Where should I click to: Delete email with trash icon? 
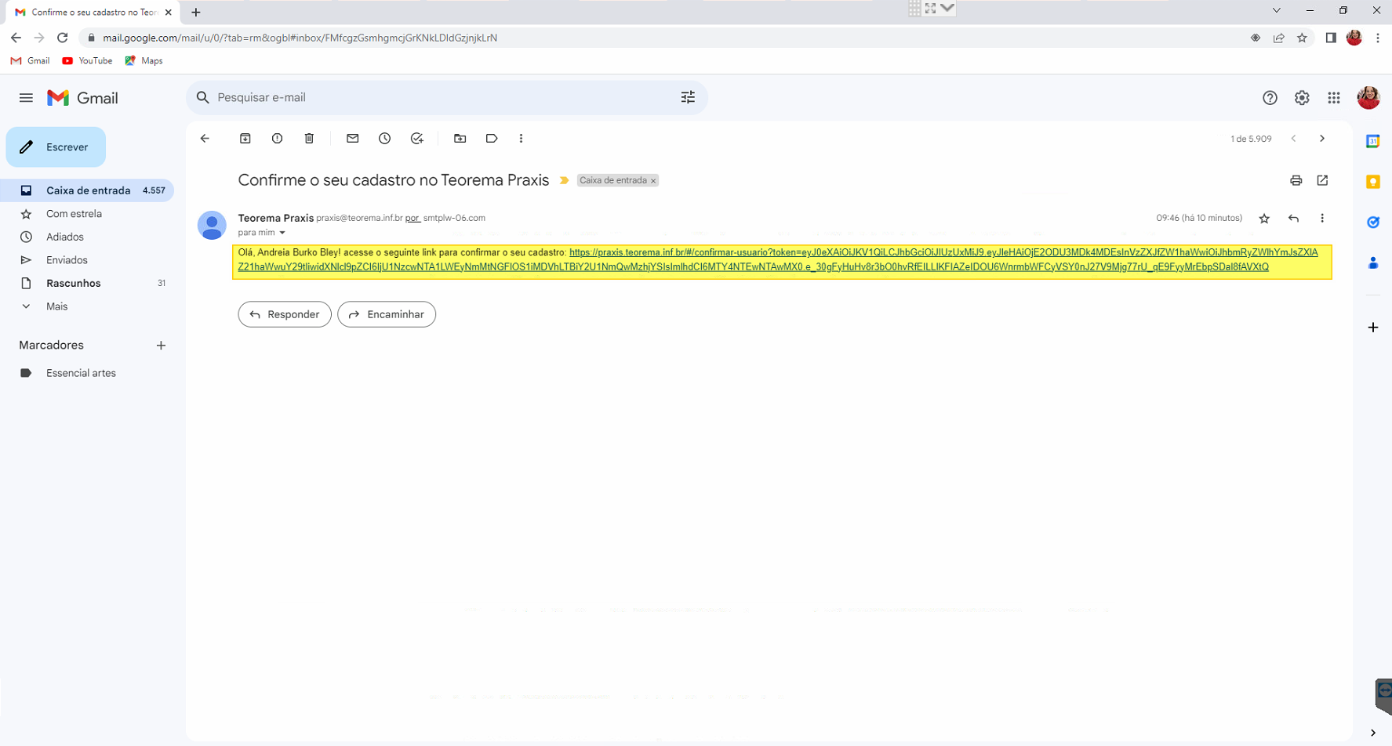pos(309,139)
